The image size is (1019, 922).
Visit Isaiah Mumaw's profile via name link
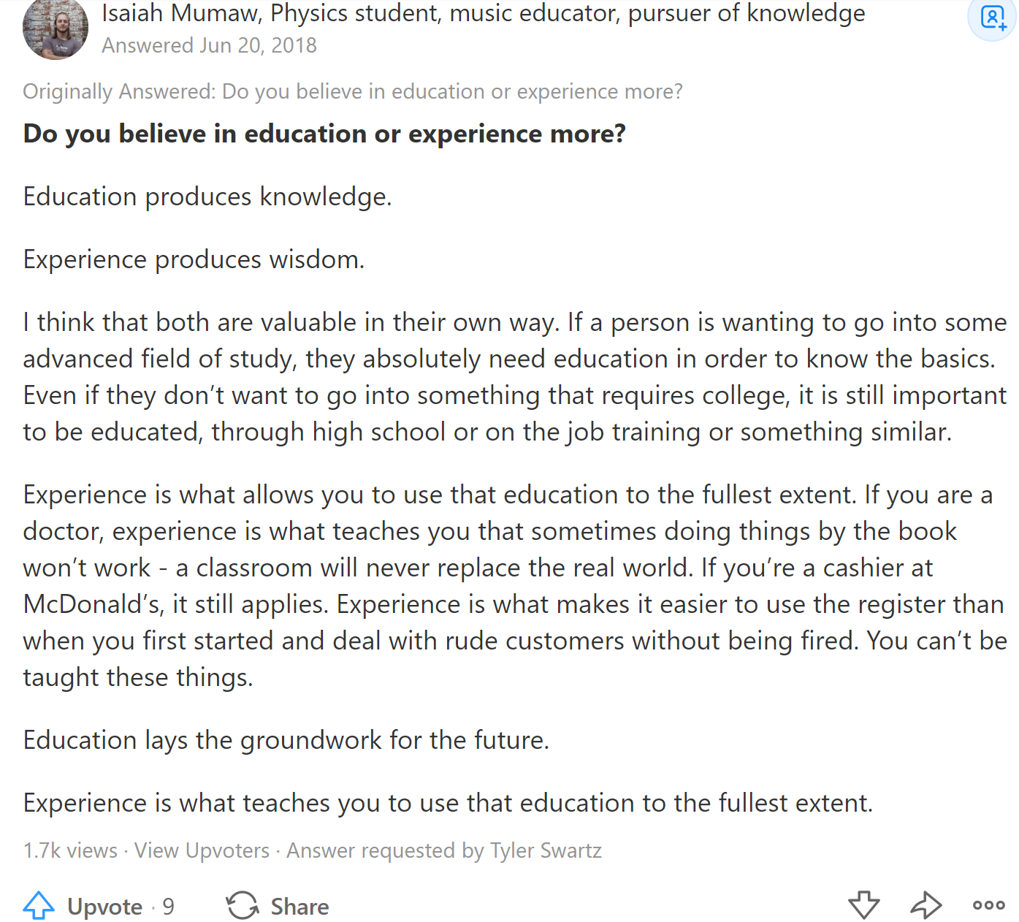tap(183, 13)
